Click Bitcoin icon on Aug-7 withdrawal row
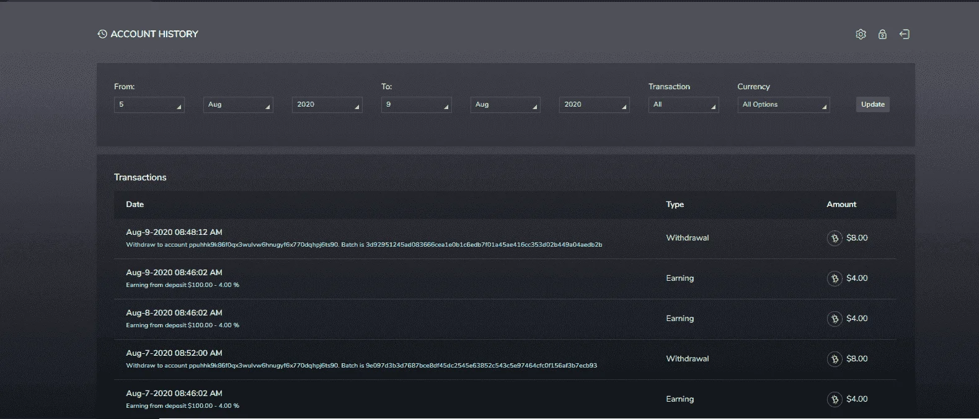Viewport: 979px width, 419px height. tap(835, 359)
